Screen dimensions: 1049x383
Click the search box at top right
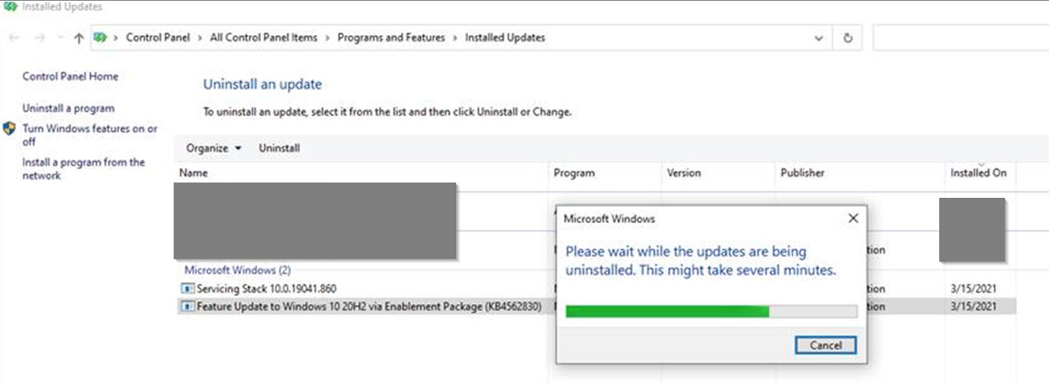click(961, 38)
